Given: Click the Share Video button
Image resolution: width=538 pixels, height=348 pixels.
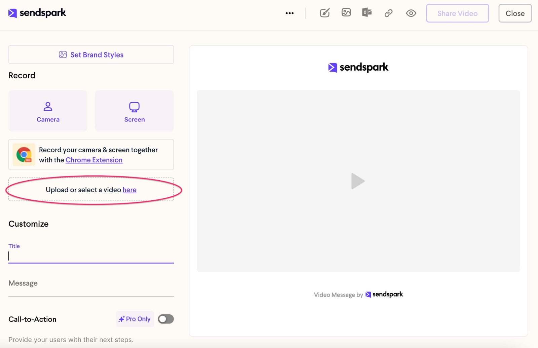Looking at the screenshot, I should tap(457, 13).
